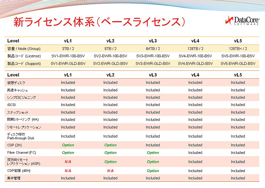Select the 128TB< / 2 capacity cell
The width and height of the screenshot is (265, 188).
pos(238,49)
